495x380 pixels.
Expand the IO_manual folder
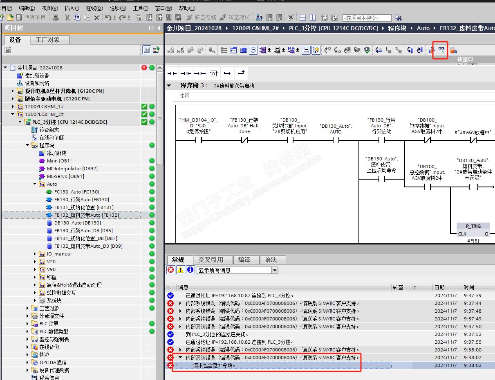click(35, 254)
